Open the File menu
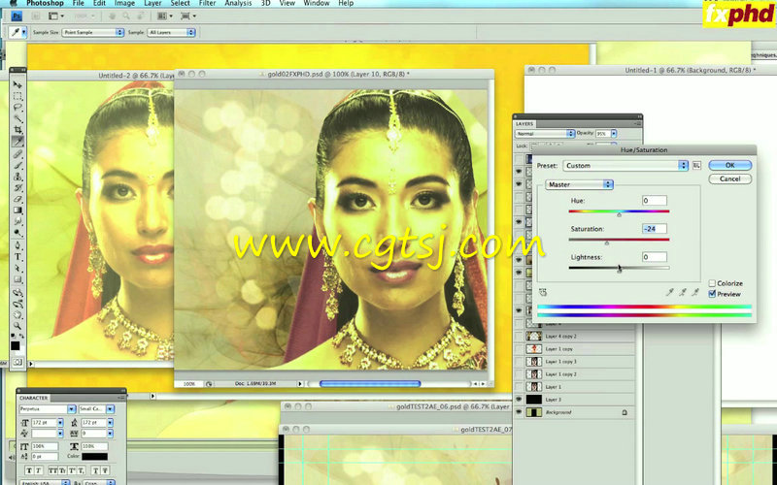Screen dimensions: 777x485 point(79,3)
